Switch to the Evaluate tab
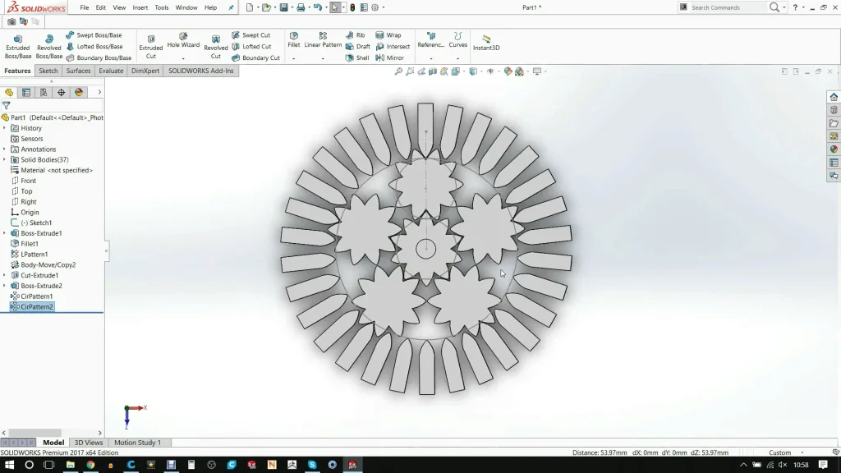 point(111,71)
